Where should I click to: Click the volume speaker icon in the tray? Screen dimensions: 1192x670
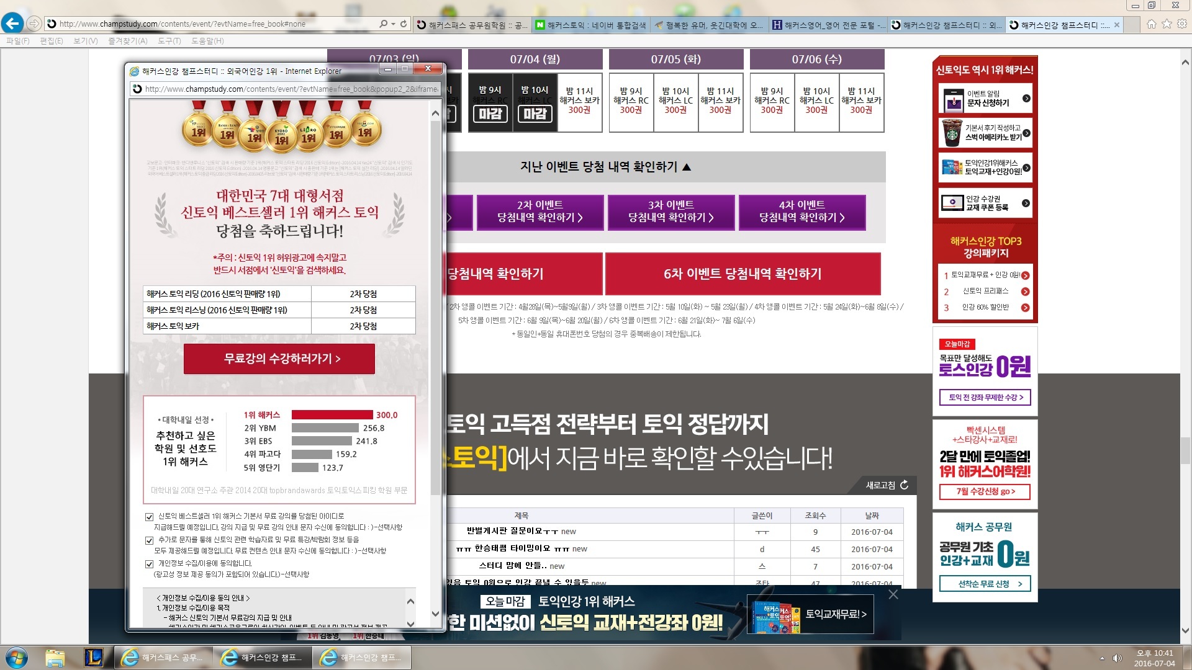click(1117, 658)
